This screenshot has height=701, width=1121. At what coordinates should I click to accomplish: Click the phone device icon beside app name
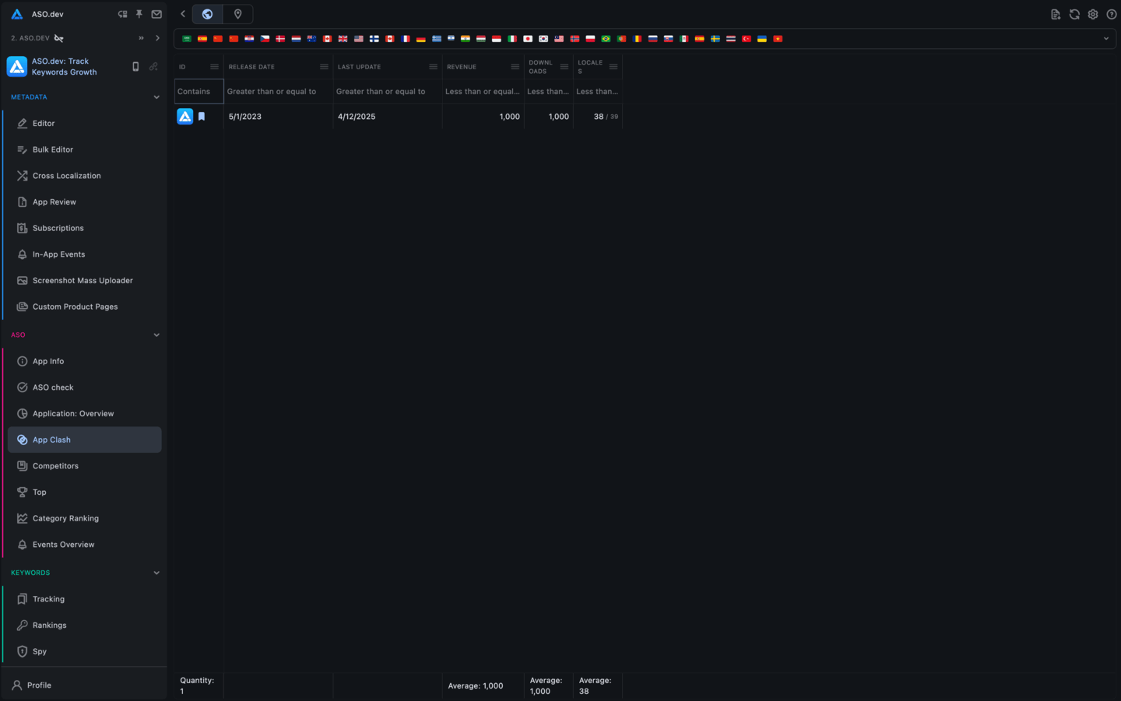click(135, 67)
